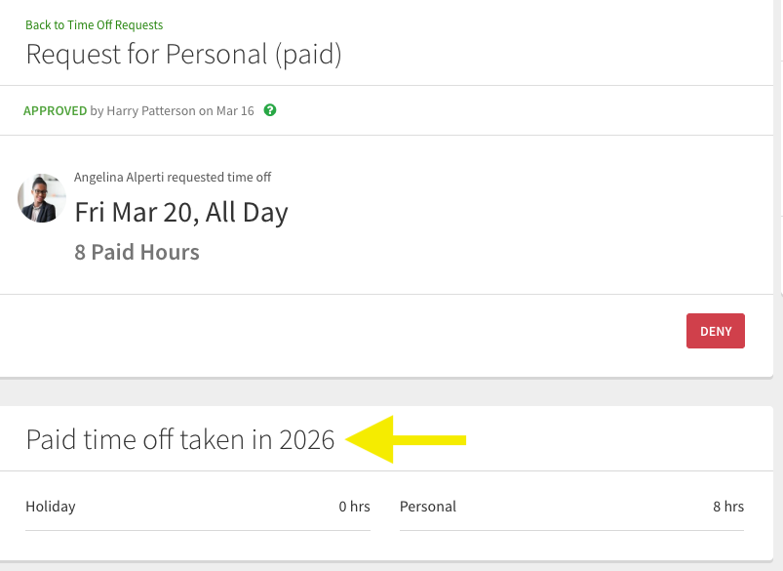Select the APPROVED status label
783x571 pixels.
tap(55, 111)
